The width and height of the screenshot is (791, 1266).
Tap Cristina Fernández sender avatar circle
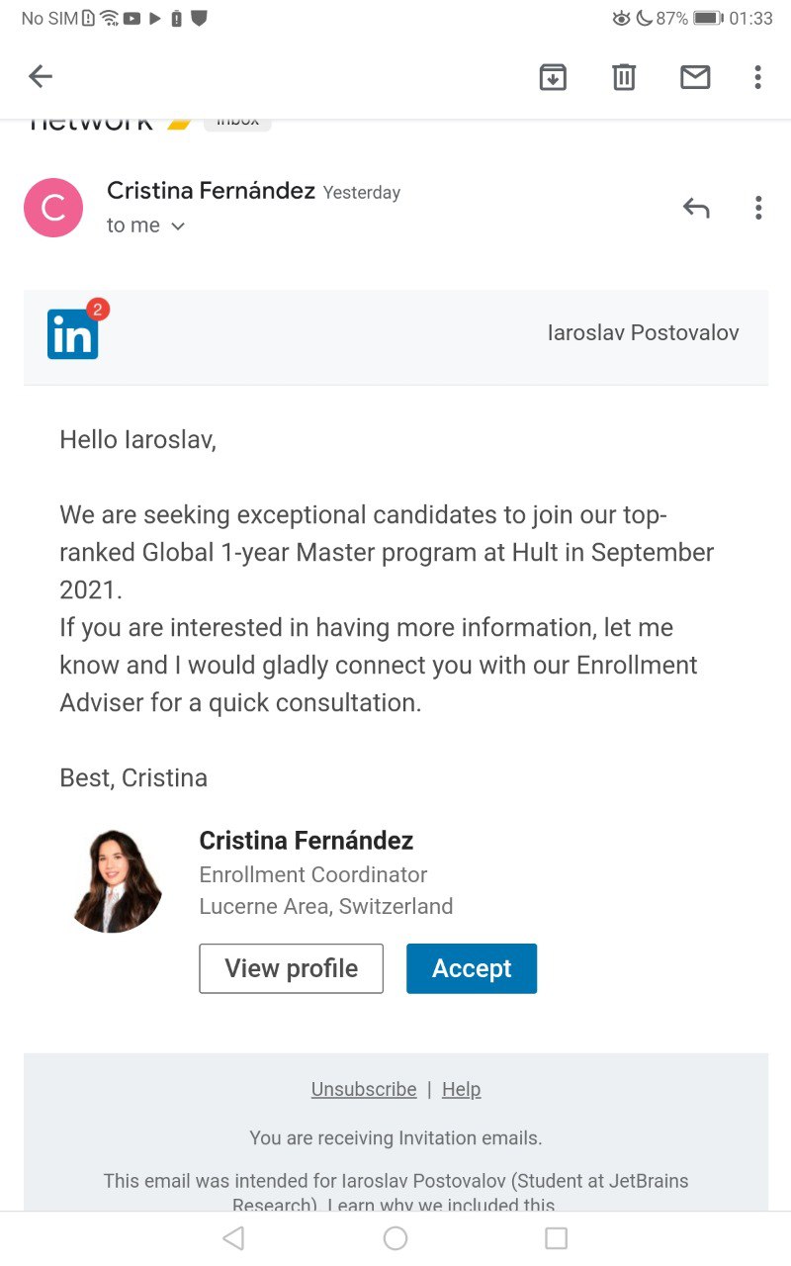(x=53, y=208)
